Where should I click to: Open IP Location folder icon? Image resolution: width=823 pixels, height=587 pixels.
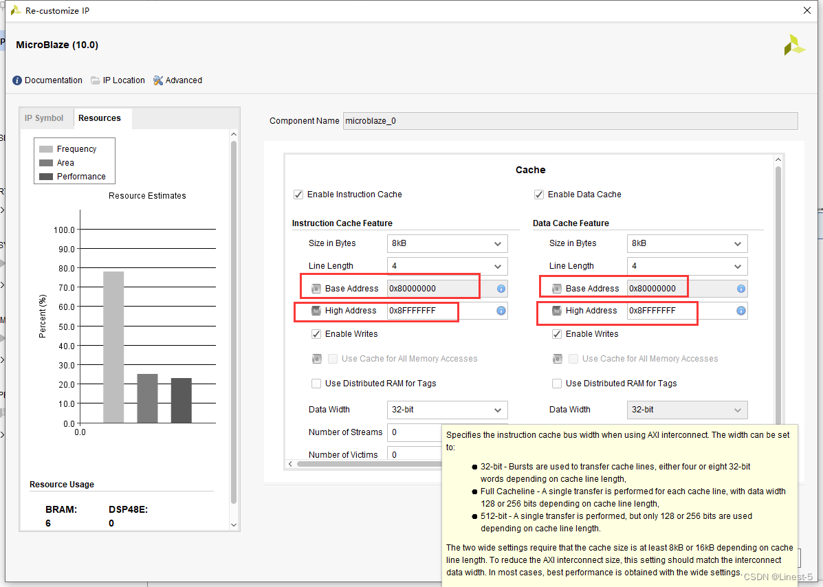point(96,80)
